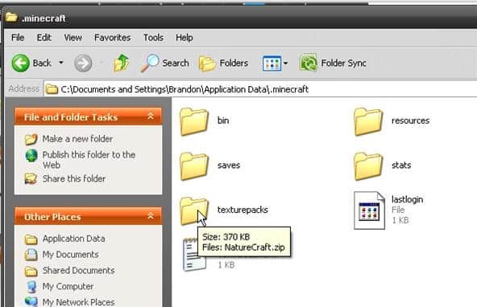This screenshot has width=477, height=307.
Task: Select the stats folder icon
Action: click(x=368, y=166)
